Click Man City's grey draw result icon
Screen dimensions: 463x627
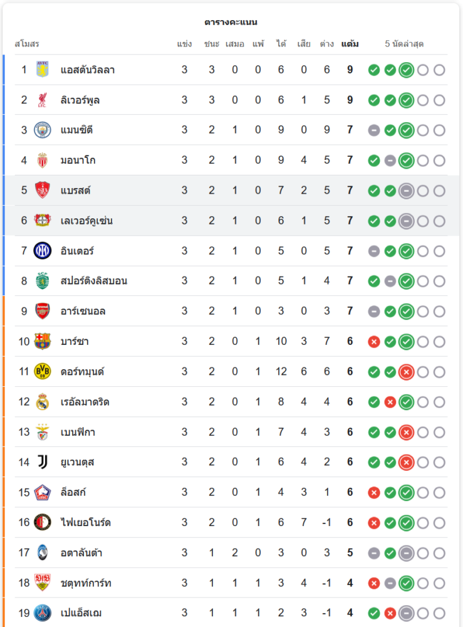tap(374, 130)
